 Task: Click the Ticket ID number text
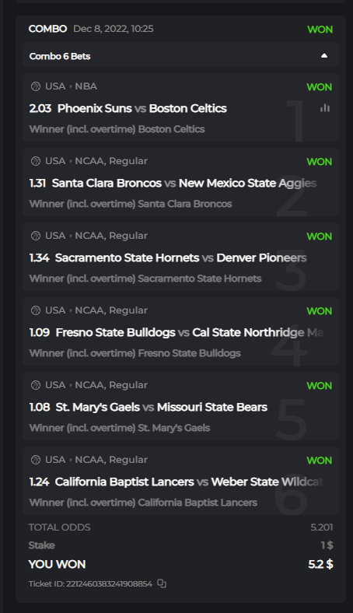click(109, 583)
